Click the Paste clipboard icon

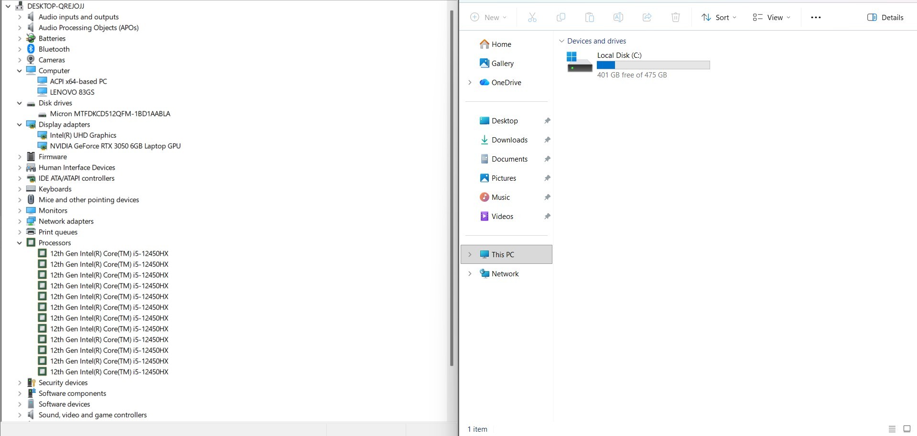point(589,18)
